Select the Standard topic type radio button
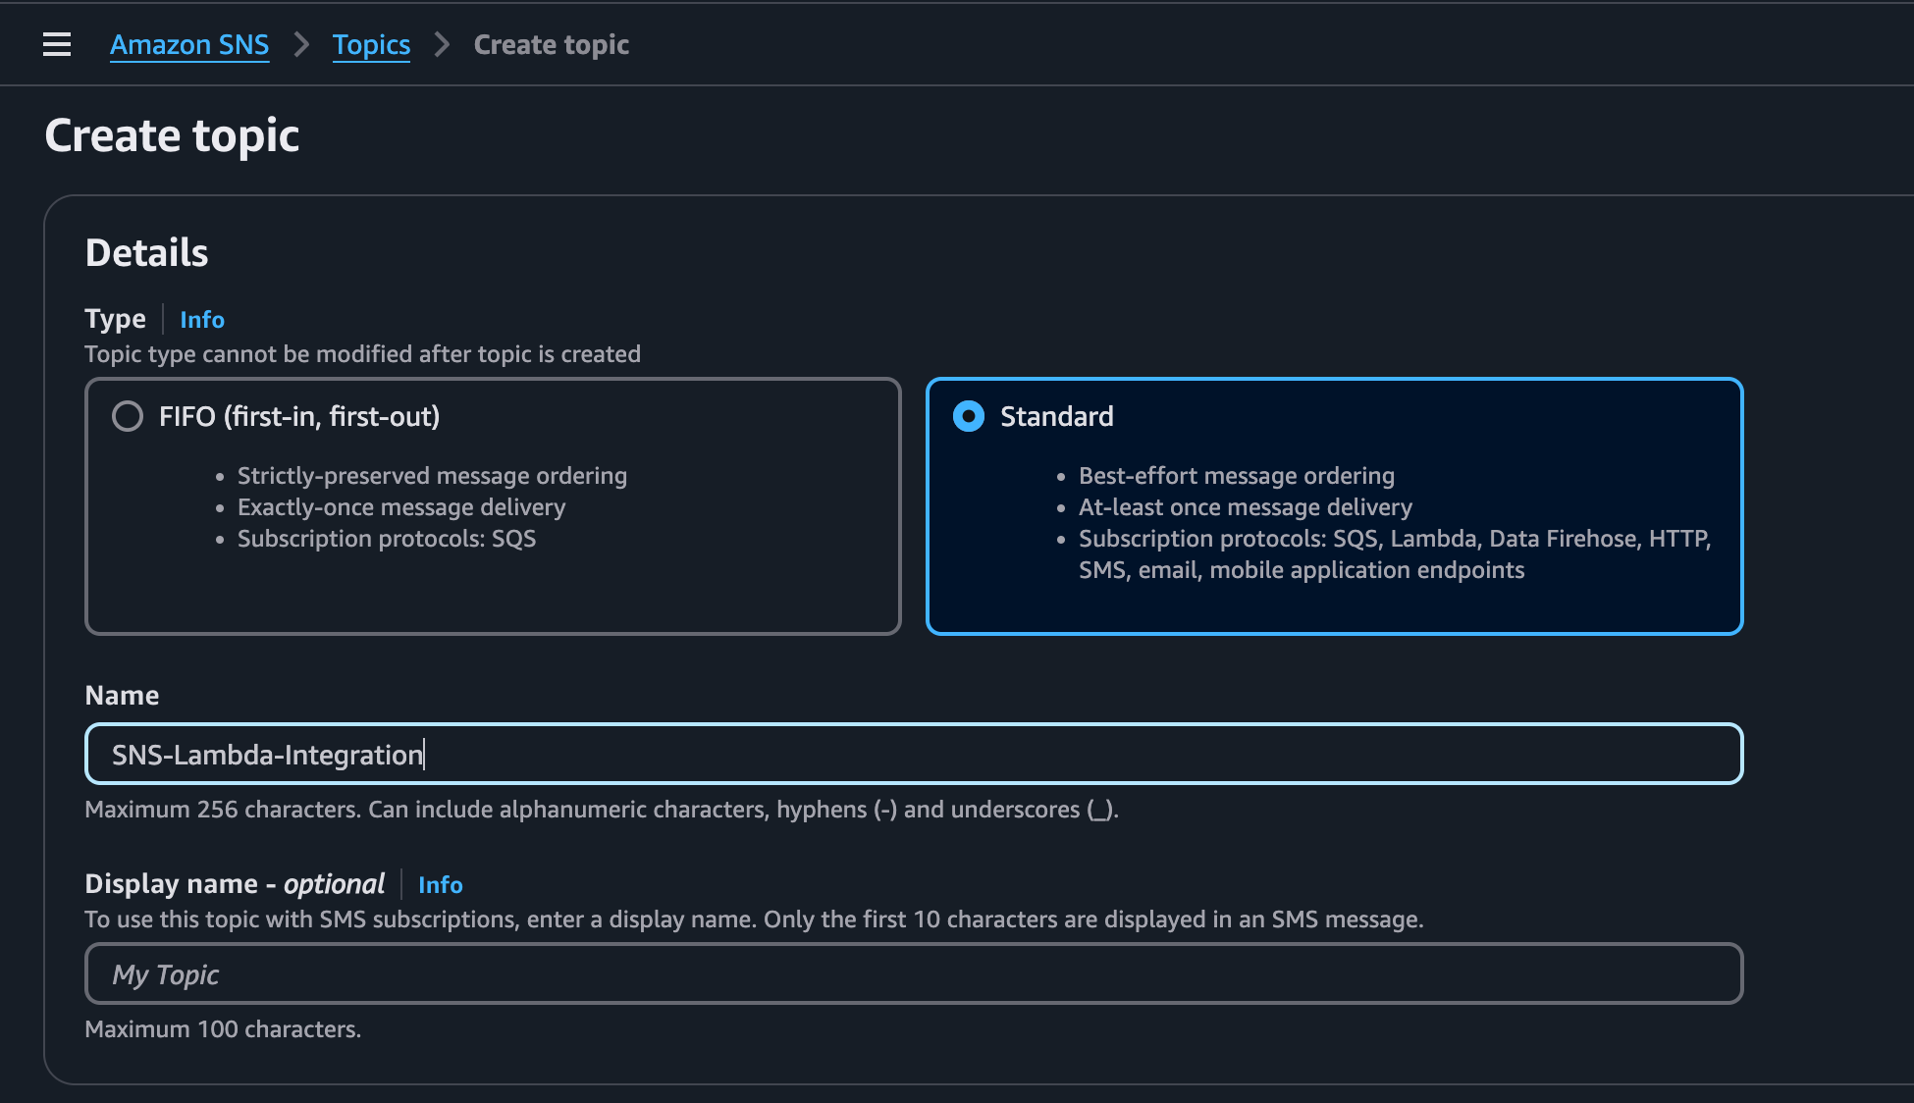 [969, 416]
